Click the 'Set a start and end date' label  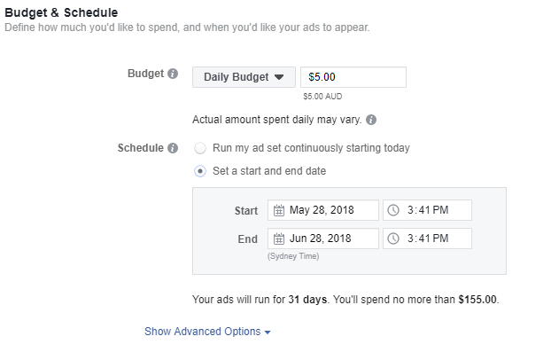pyautogui.click(x=269, y=171)
